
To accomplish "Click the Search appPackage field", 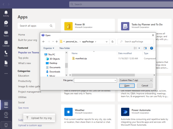I will click(x=136, y=42).
